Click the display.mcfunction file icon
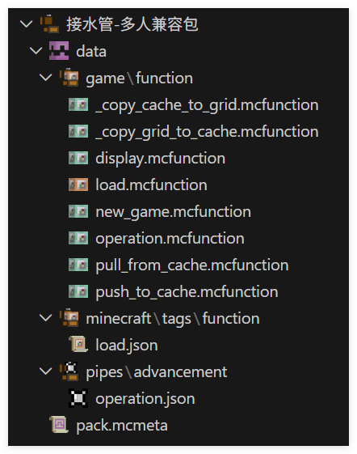The height and width of the screenshot is (454, 357). (x=78, y=158)
